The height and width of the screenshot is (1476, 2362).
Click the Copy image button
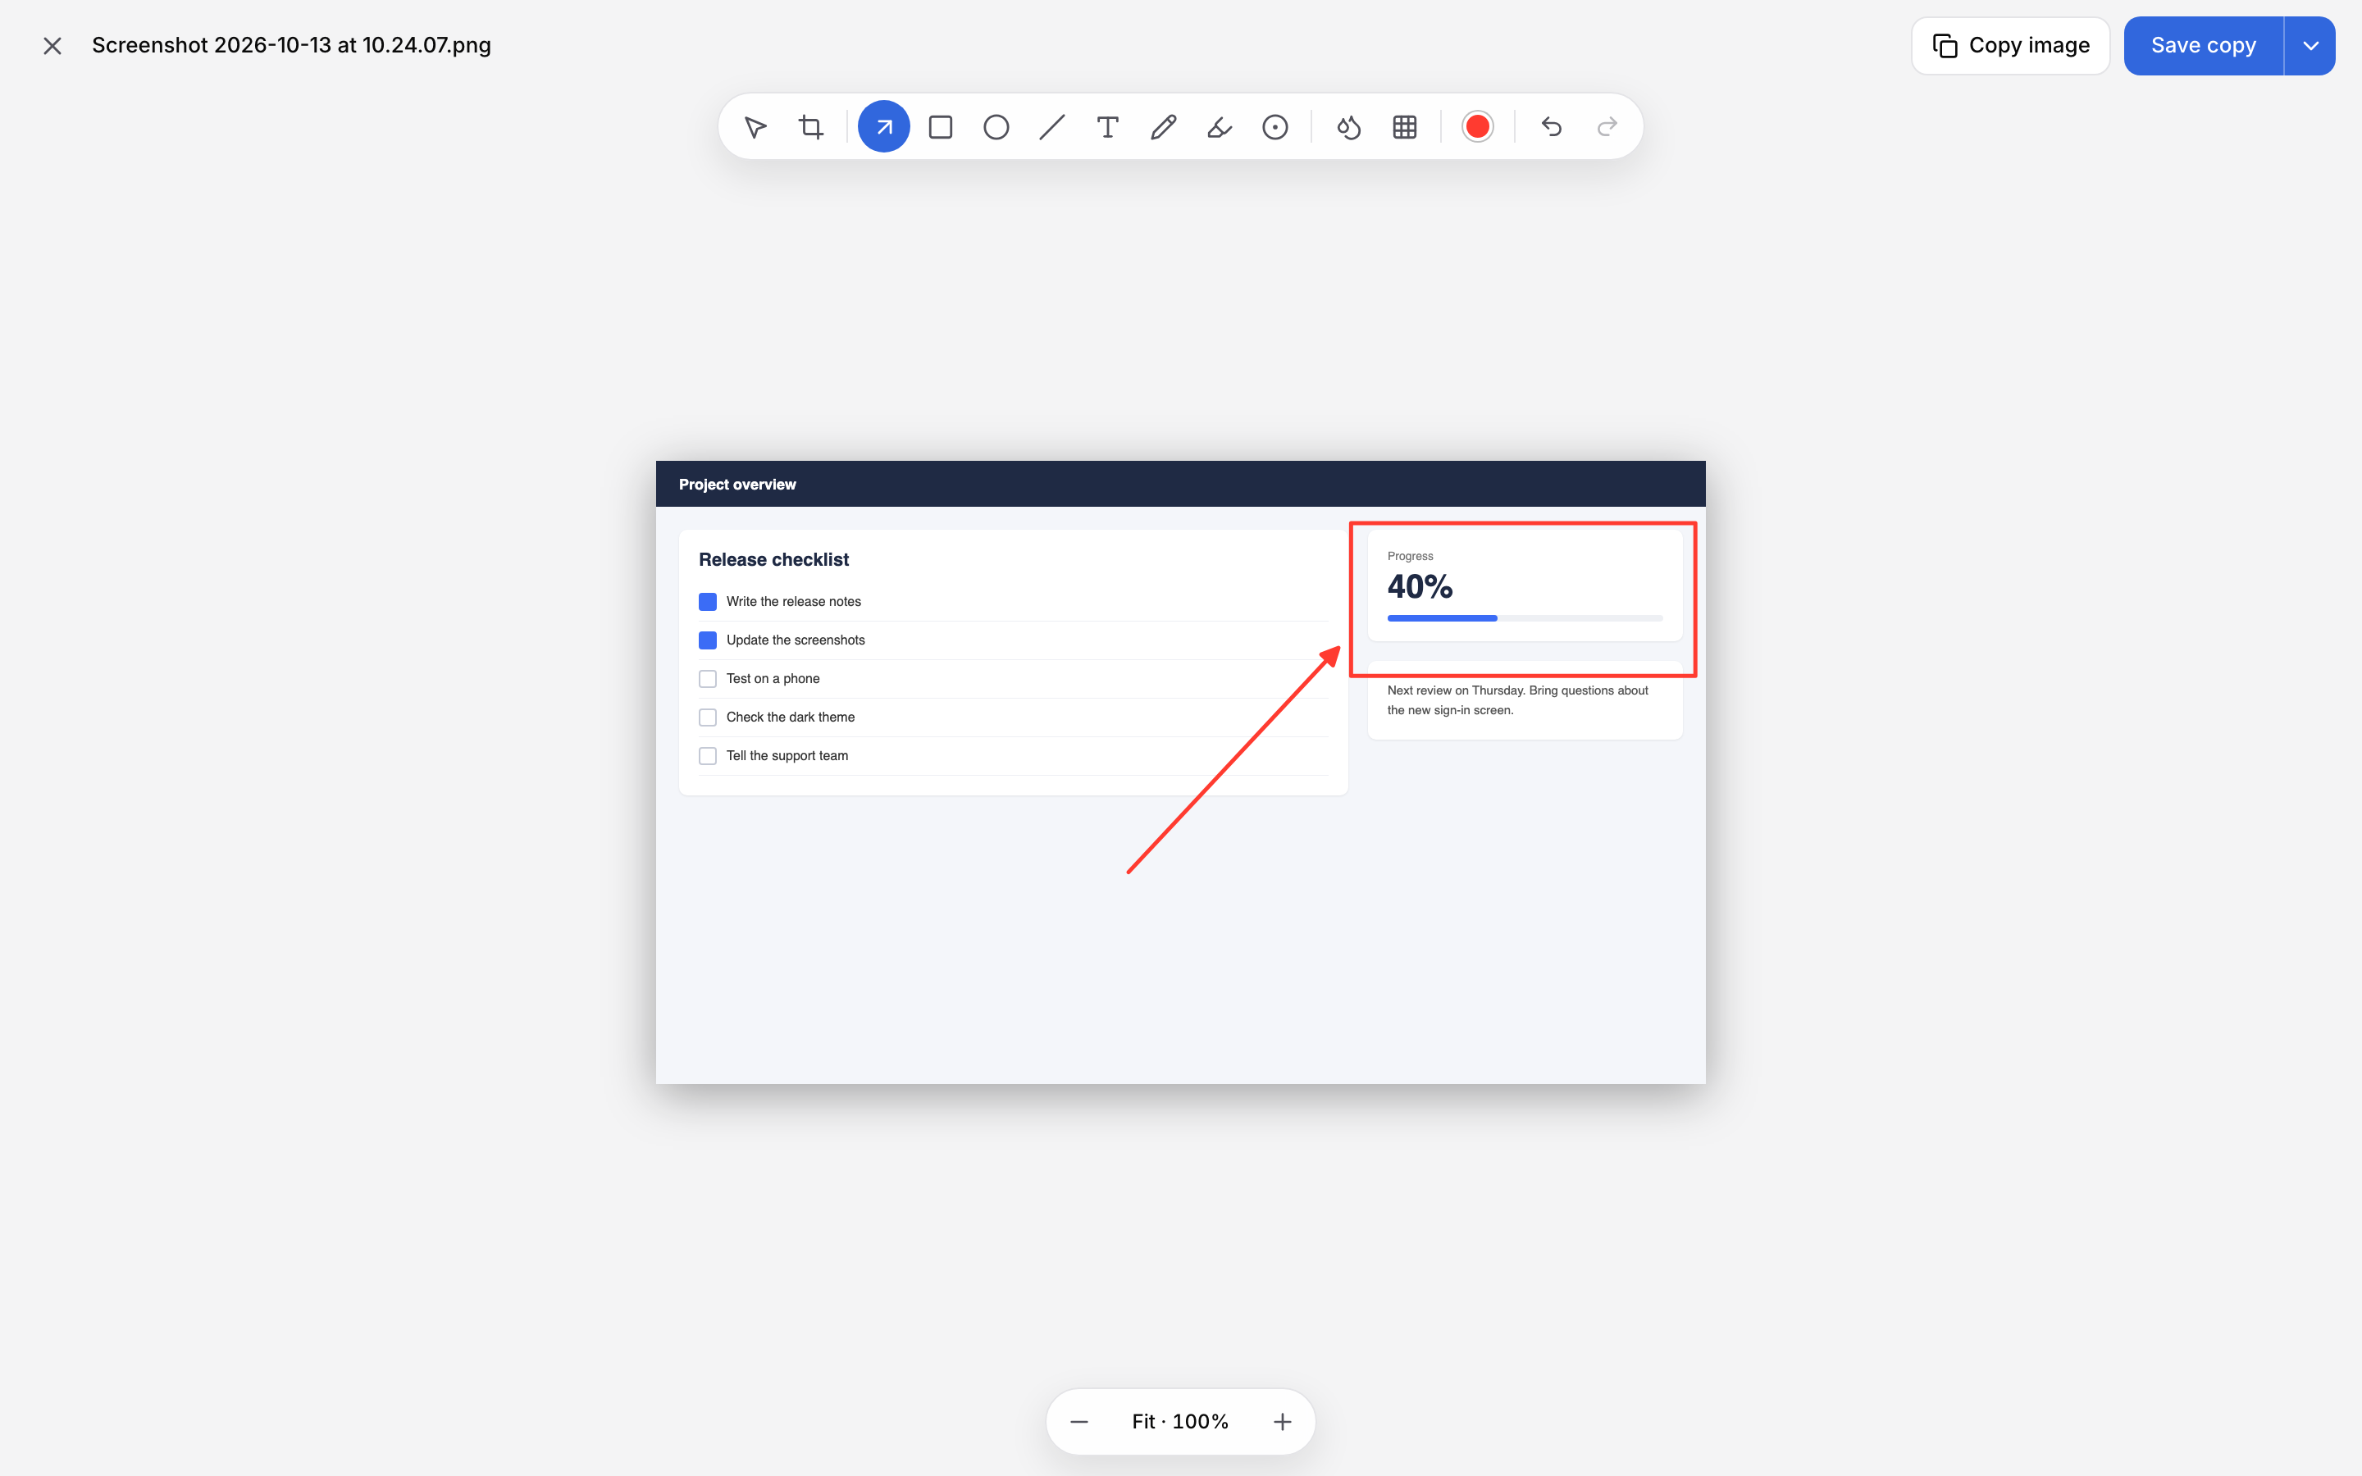(x=2011, y=46)
